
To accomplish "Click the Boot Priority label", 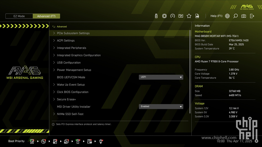I will tap(16, 141).
